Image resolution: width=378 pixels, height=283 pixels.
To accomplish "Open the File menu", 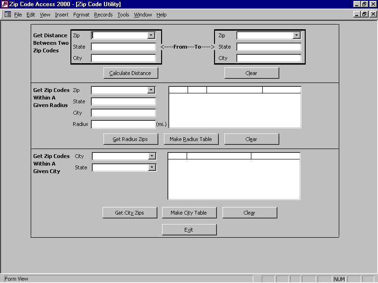I will 18,15.
